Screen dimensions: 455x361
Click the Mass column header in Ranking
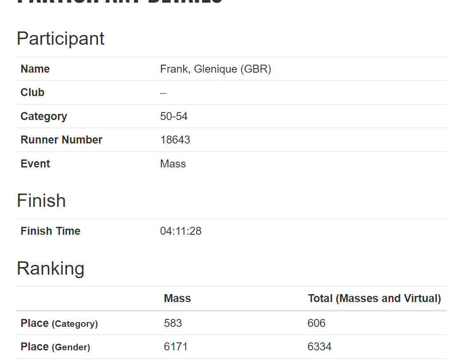coord(177,299)
